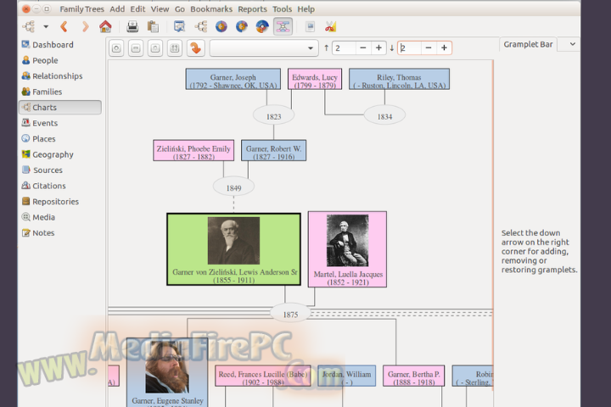Image resolution: width=611 pixels, height=407 pixels.
Task: Click the fit-to-view button with four corners
Action: point(175,48)
